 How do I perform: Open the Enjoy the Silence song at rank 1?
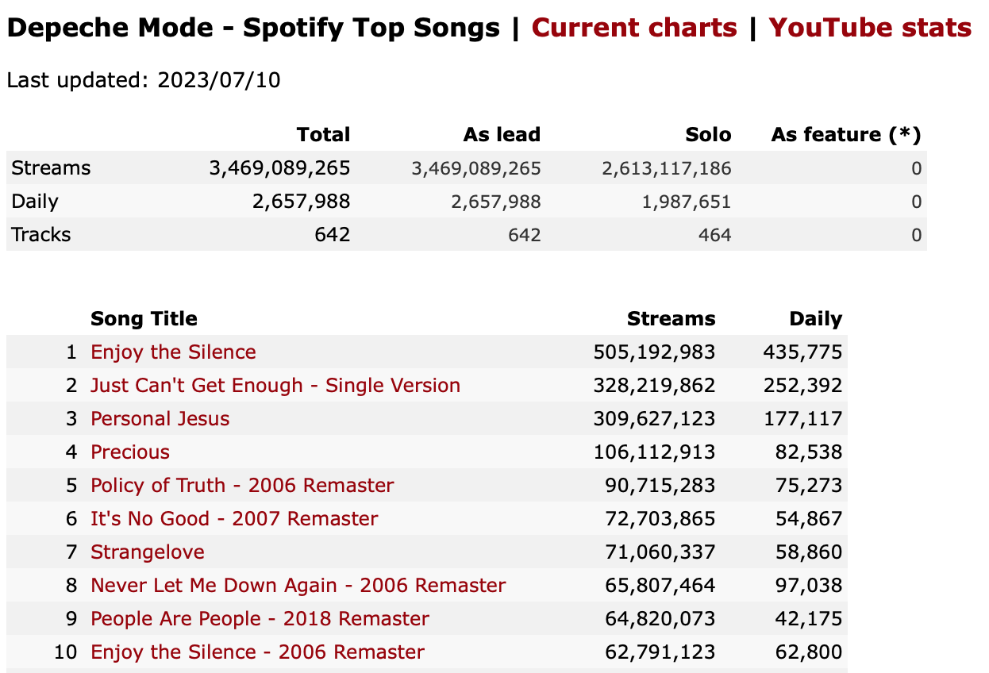[173, 352]
